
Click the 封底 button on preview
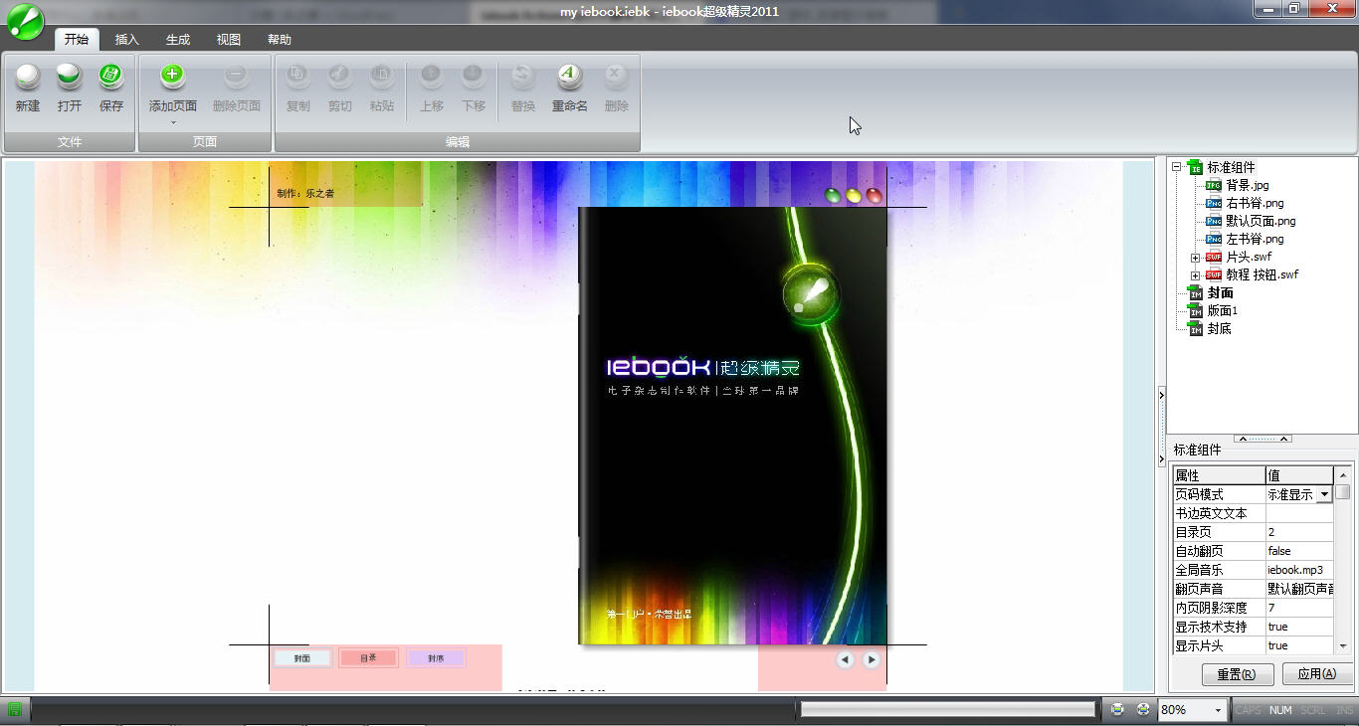[x=436, y=658]
